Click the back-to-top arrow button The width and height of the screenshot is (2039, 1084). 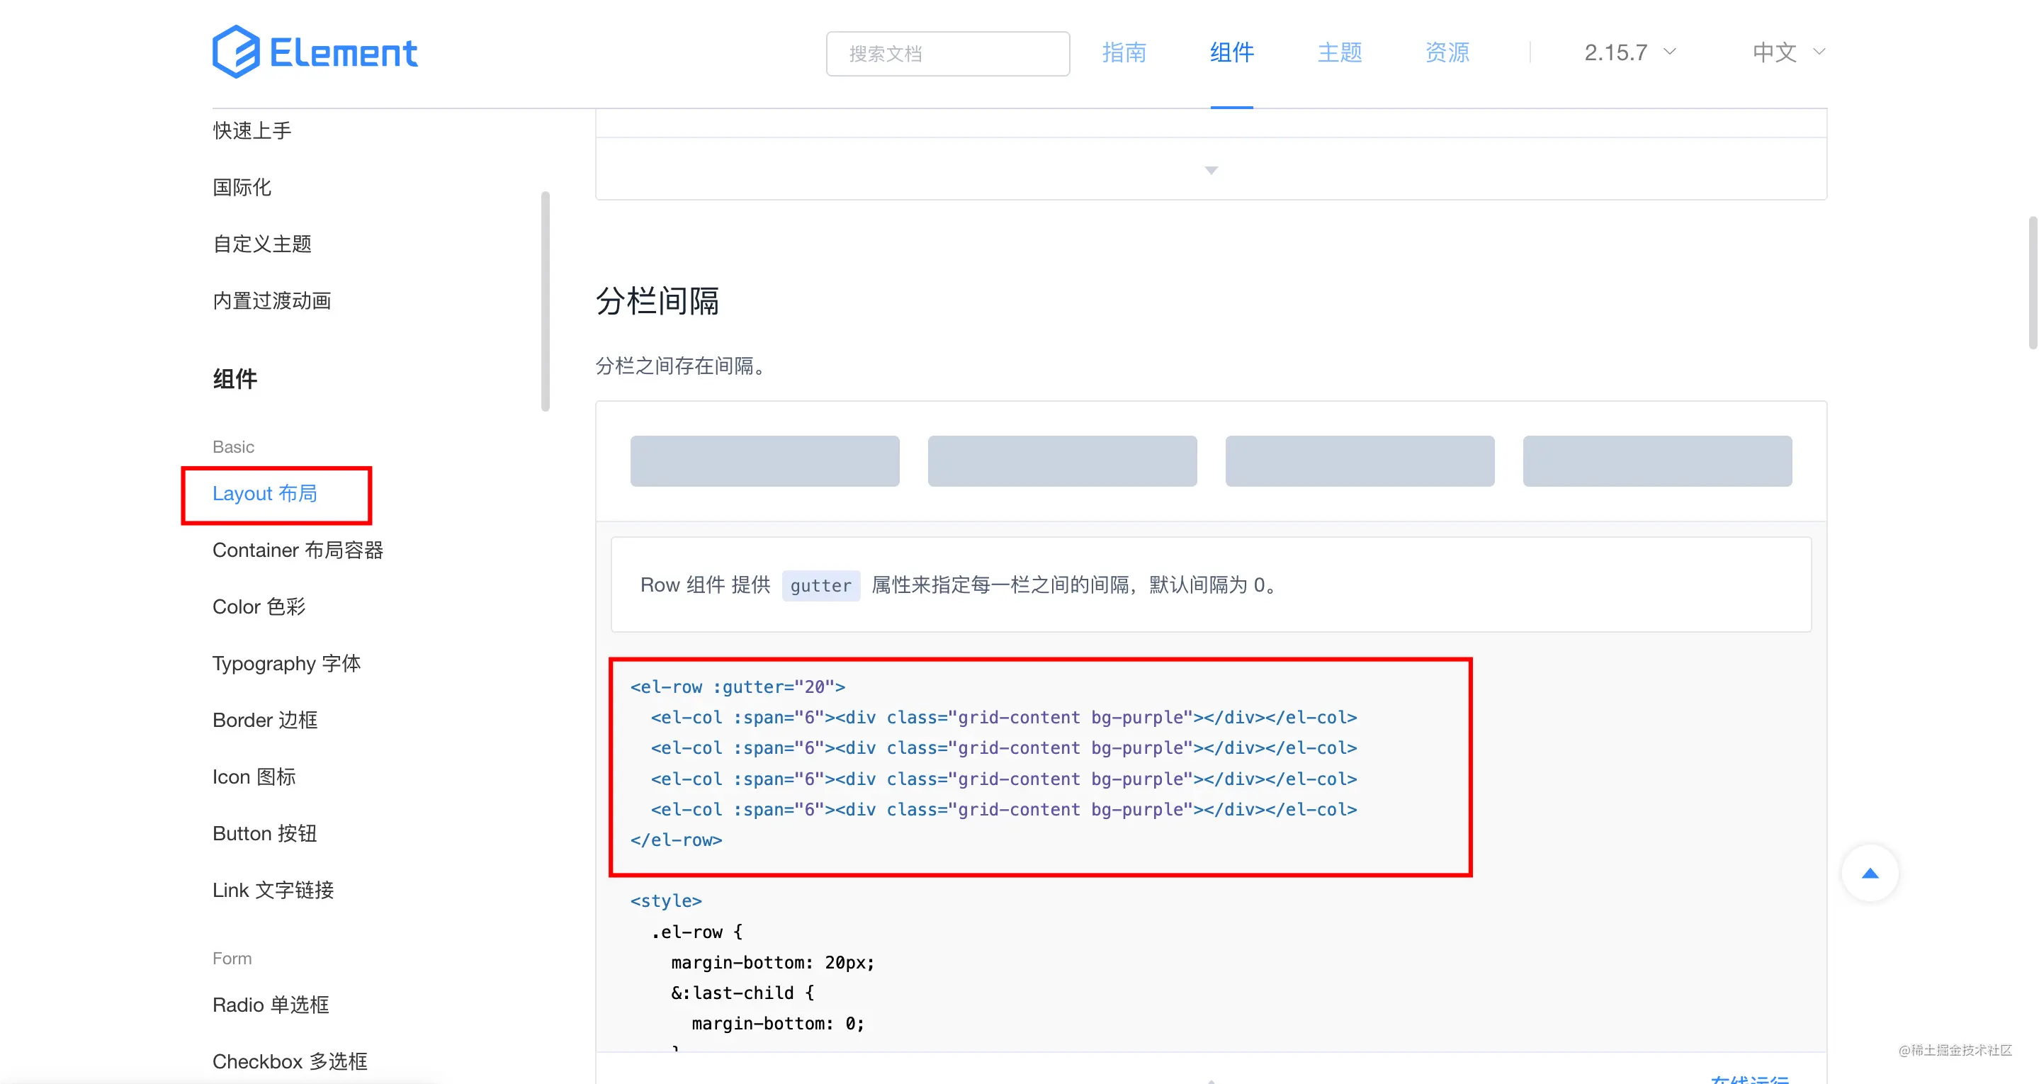(1869, 874)
